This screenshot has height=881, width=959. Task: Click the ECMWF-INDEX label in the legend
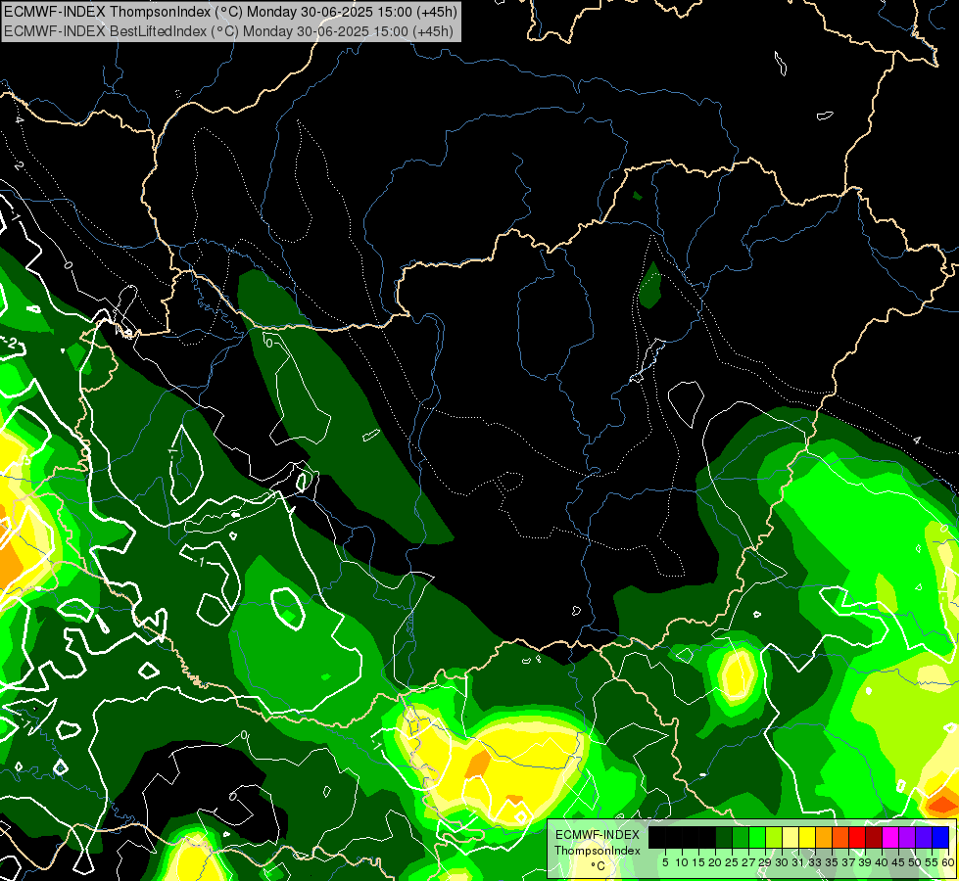pyautogui.click(x=598, y=835)
